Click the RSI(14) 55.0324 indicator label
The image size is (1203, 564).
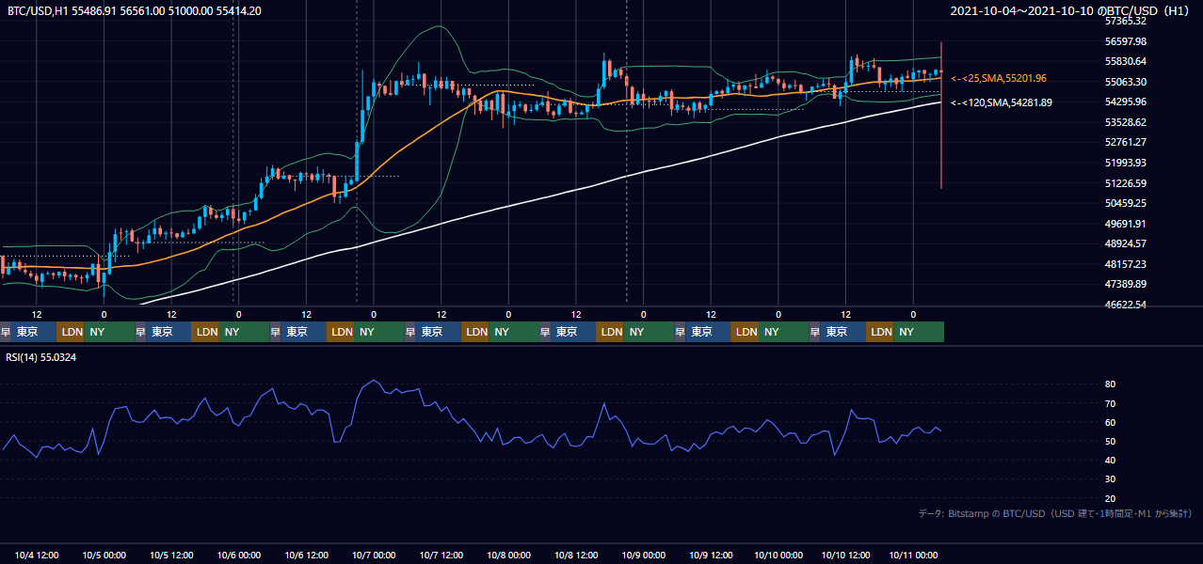pyautogui.click(x=41, y=357)
